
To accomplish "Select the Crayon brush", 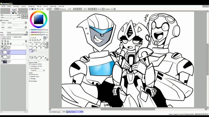I will coord(40,58).
